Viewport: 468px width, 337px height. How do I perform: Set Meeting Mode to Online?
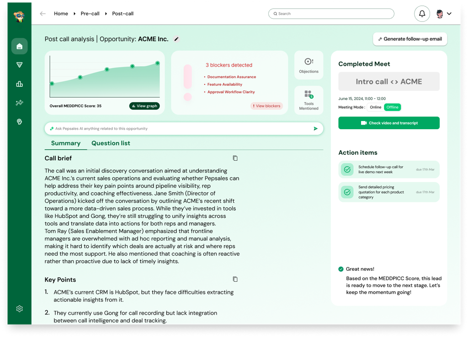pyautogui.click(x=376, y=107)
